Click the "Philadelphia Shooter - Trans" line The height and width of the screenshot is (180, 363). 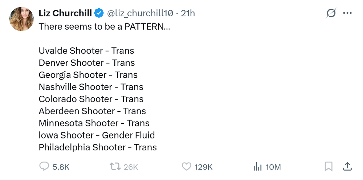coord(98,147)
